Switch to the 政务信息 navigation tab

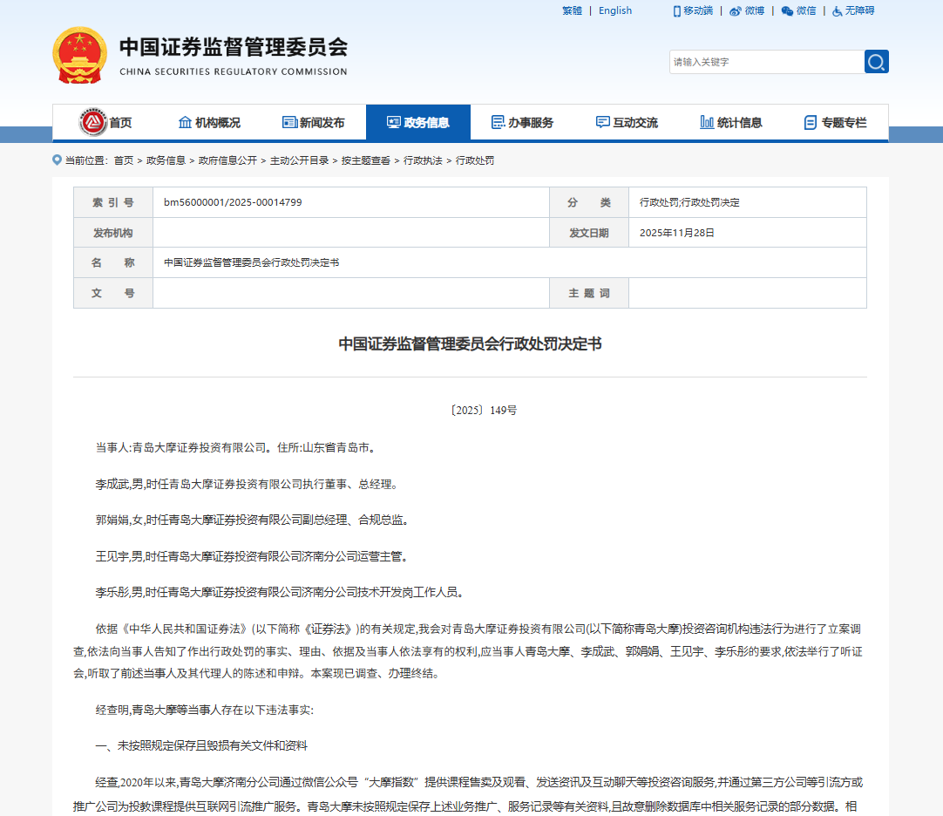click(419, 122)
